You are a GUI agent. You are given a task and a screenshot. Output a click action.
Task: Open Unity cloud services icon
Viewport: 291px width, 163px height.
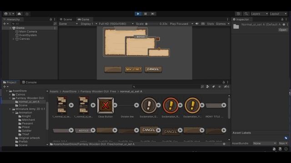pos(19,14)
